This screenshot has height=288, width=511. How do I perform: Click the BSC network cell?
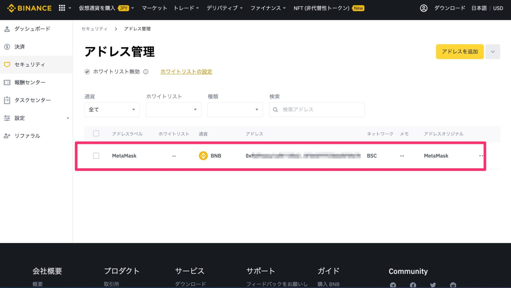[x=372, y=156]
